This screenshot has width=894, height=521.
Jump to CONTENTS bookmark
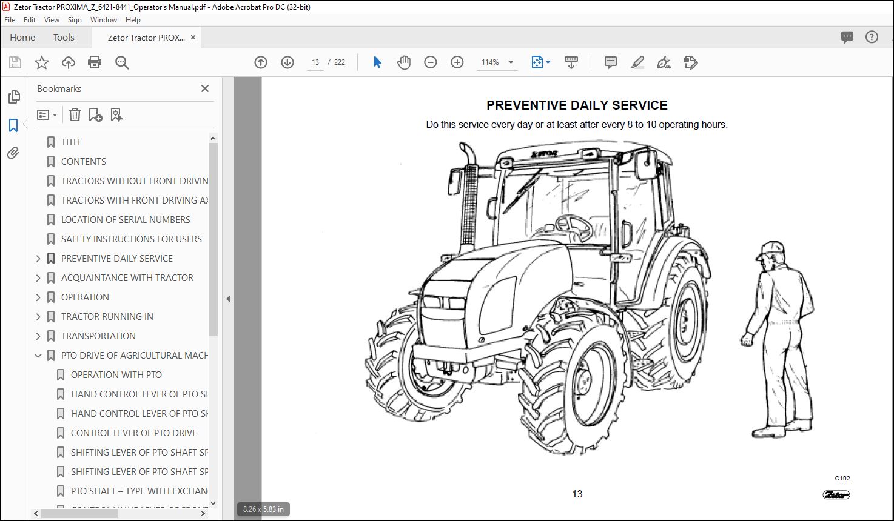pyautogui.click(x=84, y=162)
